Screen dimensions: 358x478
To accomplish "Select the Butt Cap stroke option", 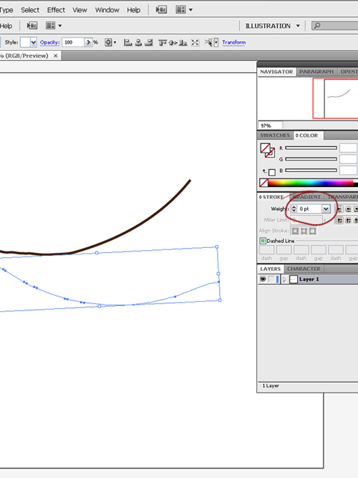I will pyautogui.click(x=339, y=209).
